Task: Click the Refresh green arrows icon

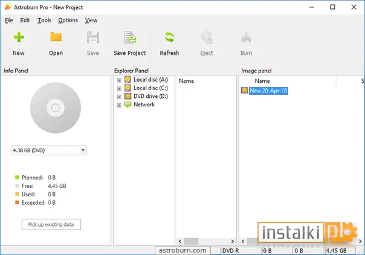Action: click(x=169, y=37)
